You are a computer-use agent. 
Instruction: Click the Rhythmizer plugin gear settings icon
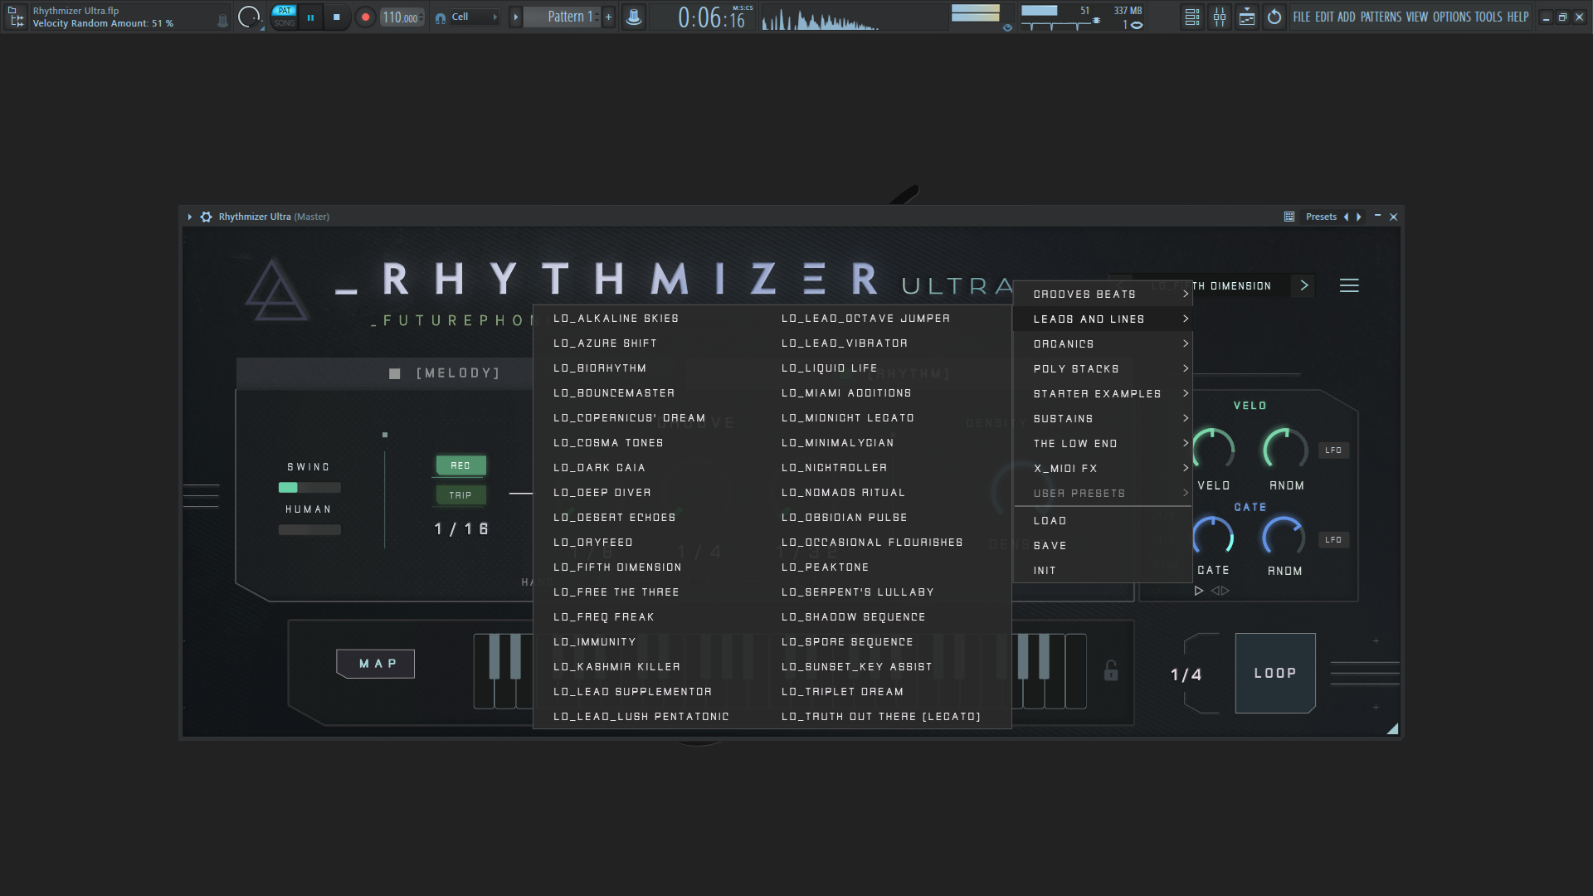206,217
